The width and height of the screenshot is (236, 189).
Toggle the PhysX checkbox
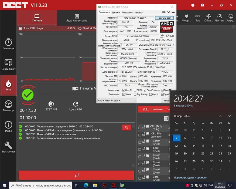click(x=150, y=94)
